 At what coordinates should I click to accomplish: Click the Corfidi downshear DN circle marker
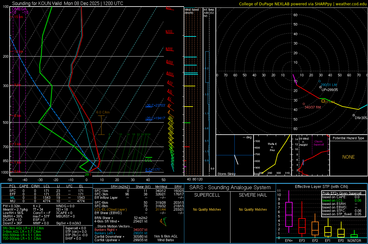pyautogui.click(x=354, y=115)
